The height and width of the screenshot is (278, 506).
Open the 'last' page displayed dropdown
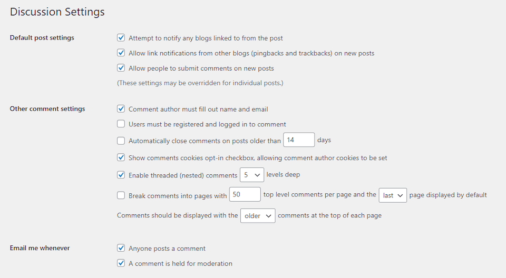point(393,195)
